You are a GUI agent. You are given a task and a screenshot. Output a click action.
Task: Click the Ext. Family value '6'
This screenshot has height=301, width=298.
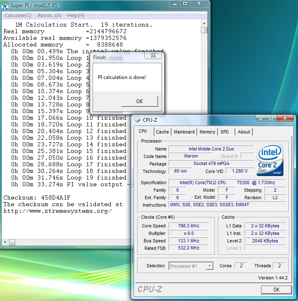click(178, 197)
